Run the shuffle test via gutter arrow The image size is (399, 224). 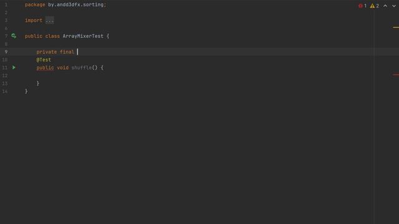[14, 68]
